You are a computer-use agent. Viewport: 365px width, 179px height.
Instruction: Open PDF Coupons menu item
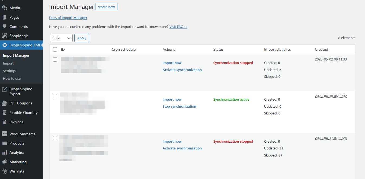(x=21, y=103)
